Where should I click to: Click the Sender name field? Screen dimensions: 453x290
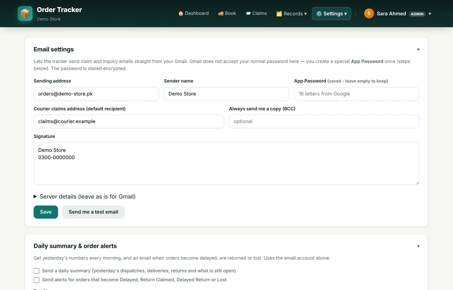[226, 94]
